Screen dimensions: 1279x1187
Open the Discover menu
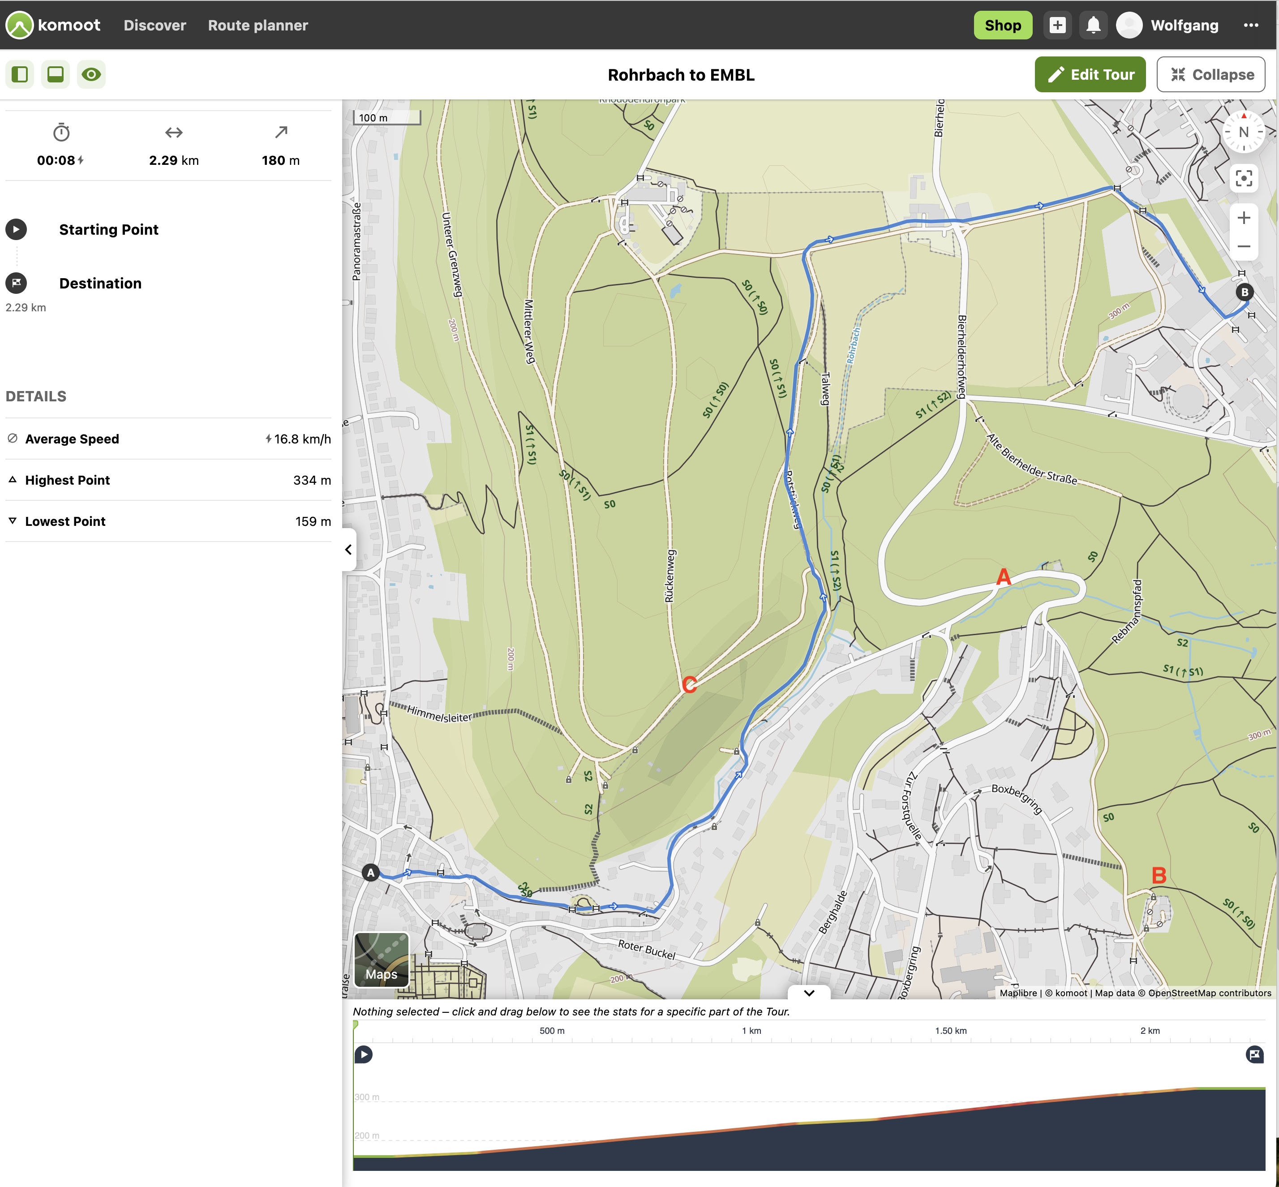pos(155,25)
